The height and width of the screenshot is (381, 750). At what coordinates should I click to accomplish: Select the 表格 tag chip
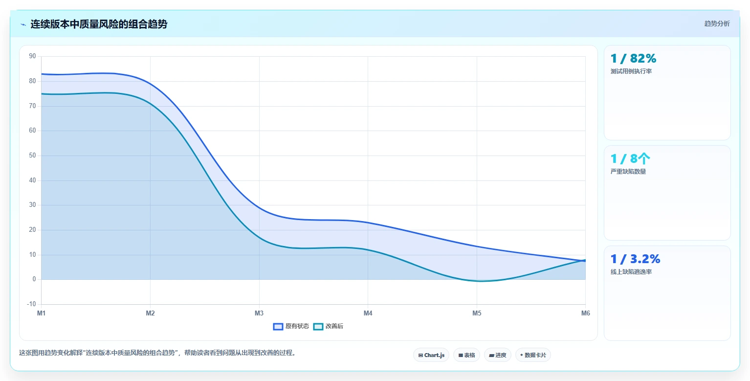pyautogui.click(x=466, y=355)
